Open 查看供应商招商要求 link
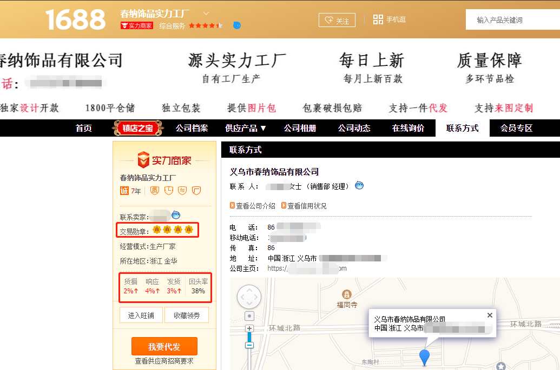Image resolution: width=560 pixels, height=370 pixels. click(164, 361)
